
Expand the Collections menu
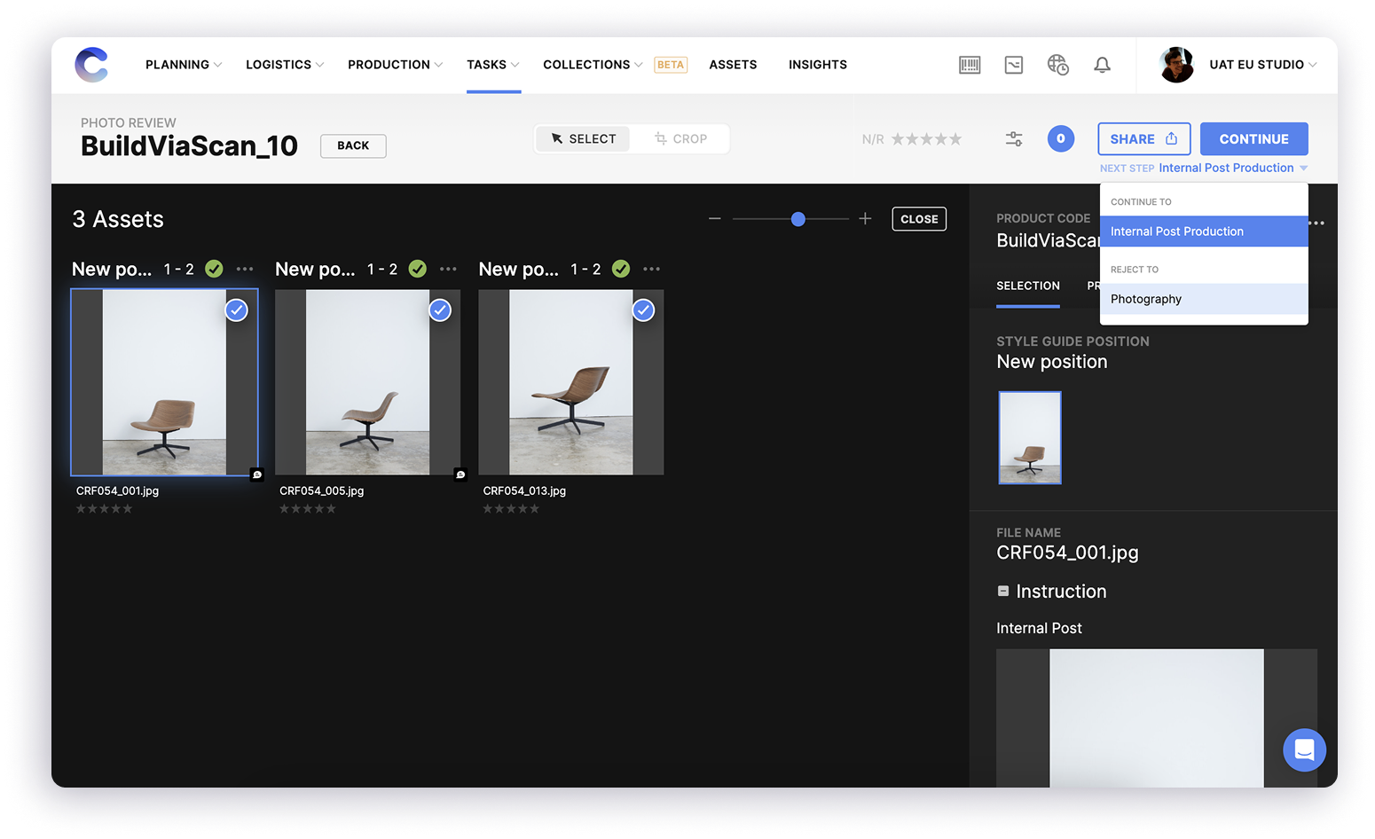point(593,65)
